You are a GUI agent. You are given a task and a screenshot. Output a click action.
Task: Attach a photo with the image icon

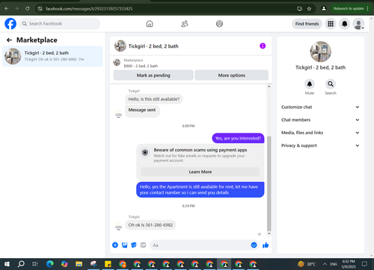point(124,245)
